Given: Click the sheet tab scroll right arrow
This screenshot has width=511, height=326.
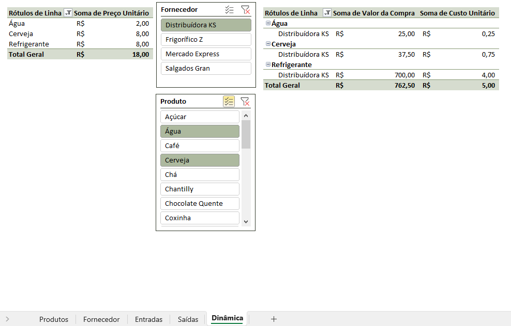Looking at the screenshot, I should (x=7, y=319).
